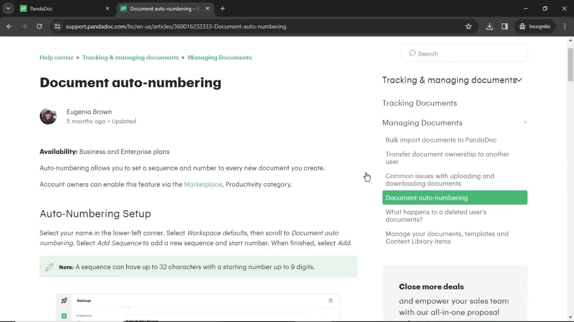Open Tracking Documents sidebar section
This screenshot has width=574, height=322.
pos(419,103)
